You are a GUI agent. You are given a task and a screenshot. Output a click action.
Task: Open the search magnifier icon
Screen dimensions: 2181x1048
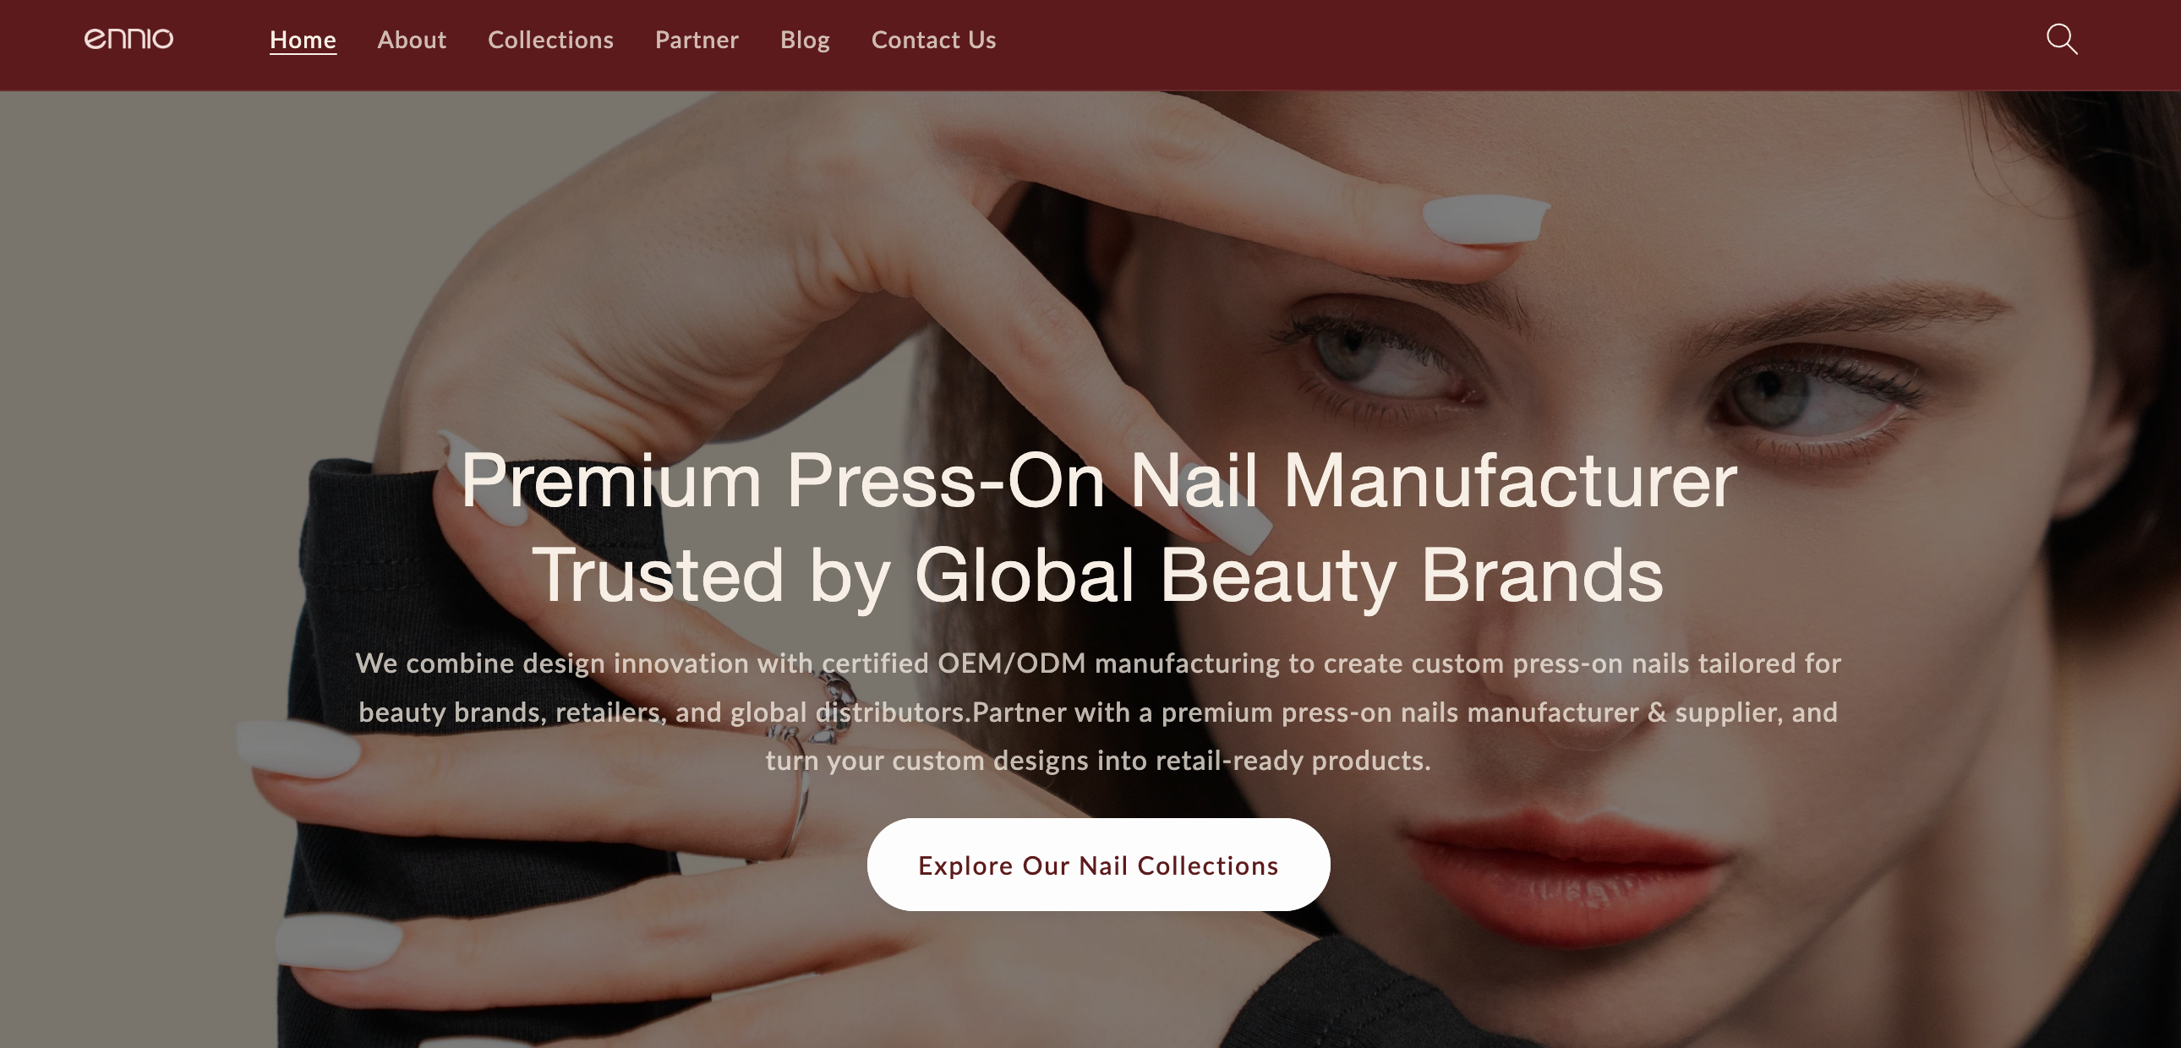coord(2062,39)
